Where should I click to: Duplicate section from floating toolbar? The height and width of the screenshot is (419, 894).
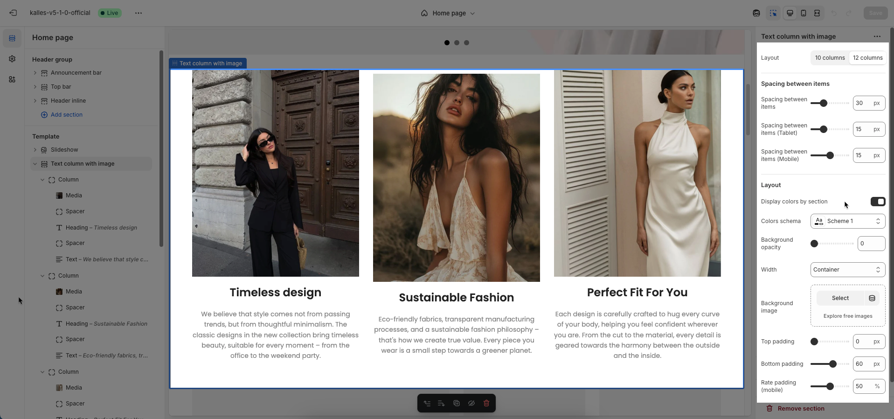tap(457, 403)
